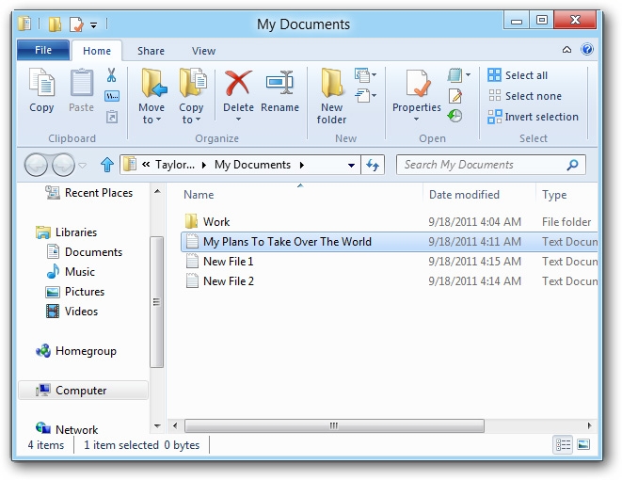This screenshot has height=480, width=622.
Task: Switch to Large icons view in status bar
Action: (x=583, y=444)
